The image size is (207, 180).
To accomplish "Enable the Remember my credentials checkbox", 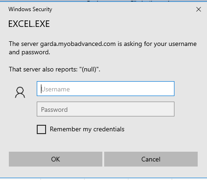I will click(41, 129).
